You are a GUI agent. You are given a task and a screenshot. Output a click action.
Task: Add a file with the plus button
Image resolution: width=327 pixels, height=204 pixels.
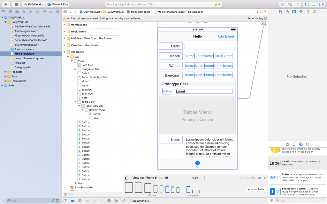point(3,201)
